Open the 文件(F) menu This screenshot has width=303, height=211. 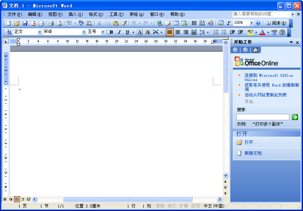(15, 14)
